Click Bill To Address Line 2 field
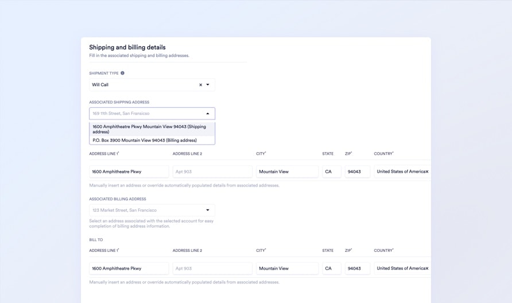This screenshot has width=512, height=303. [x=212, y=269]
